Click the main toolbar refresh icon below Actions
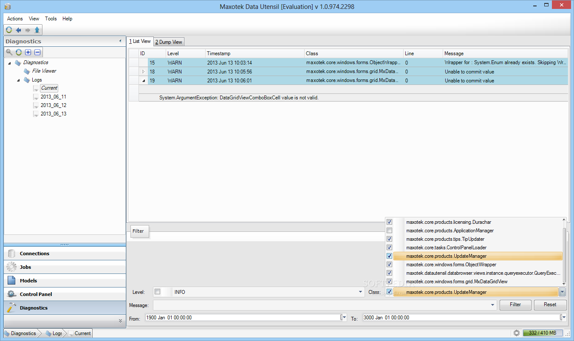574x341 pixels. coord(9,30)
